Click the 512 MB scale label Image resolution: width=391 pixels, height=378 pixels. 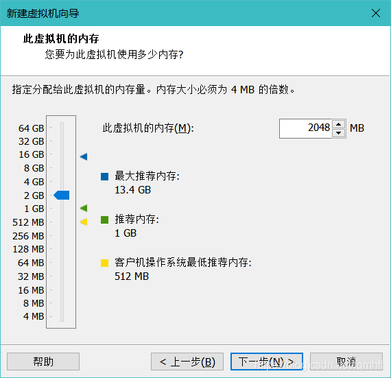tap(28, 222)
